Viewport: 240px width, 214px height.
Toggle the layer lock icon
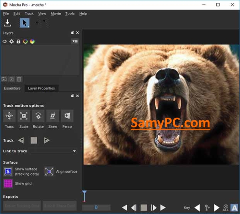[x=18, y=41]
